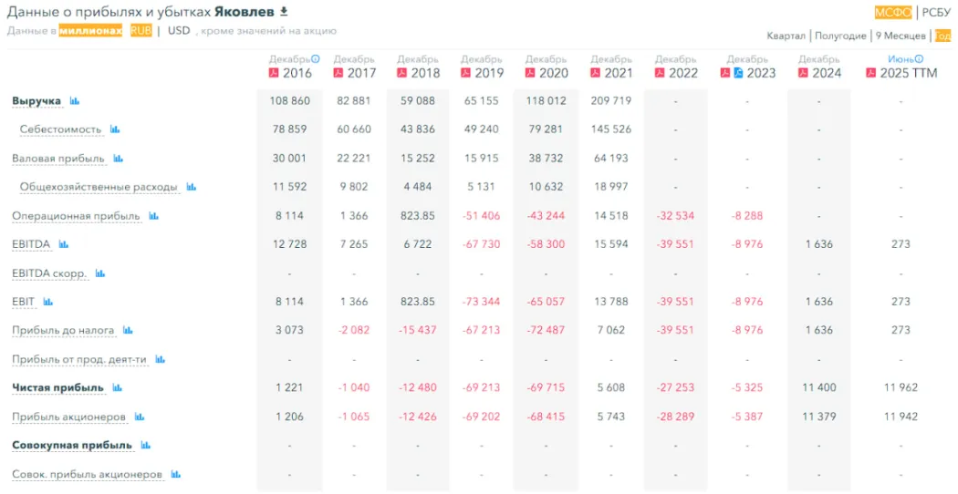The image size is (958, 494).
Task: Select RUB currency option
Action: click(x=141, y=30)
